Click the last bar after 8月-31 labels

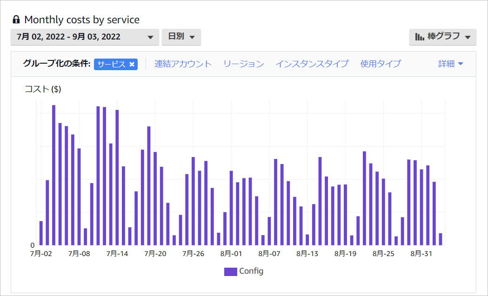(x=441, y=239)
